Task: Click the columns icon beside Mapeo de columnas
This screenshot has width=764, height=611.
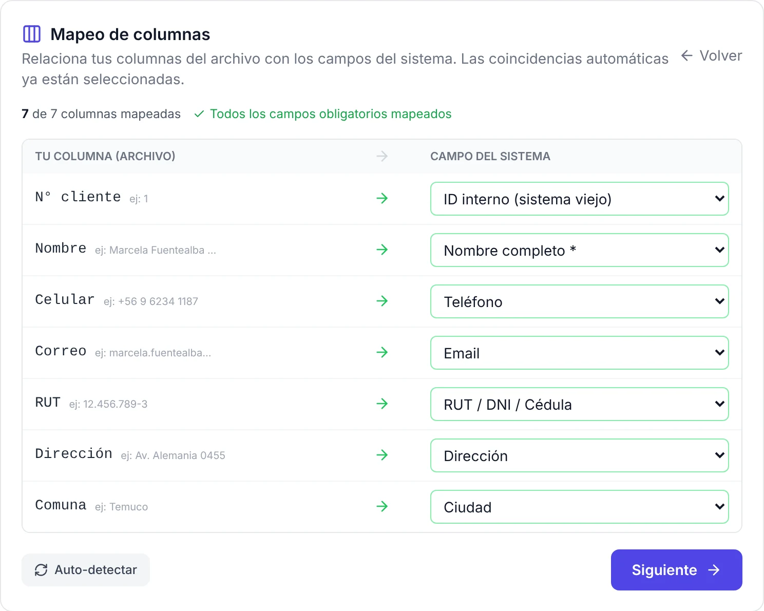Action: 32,34
